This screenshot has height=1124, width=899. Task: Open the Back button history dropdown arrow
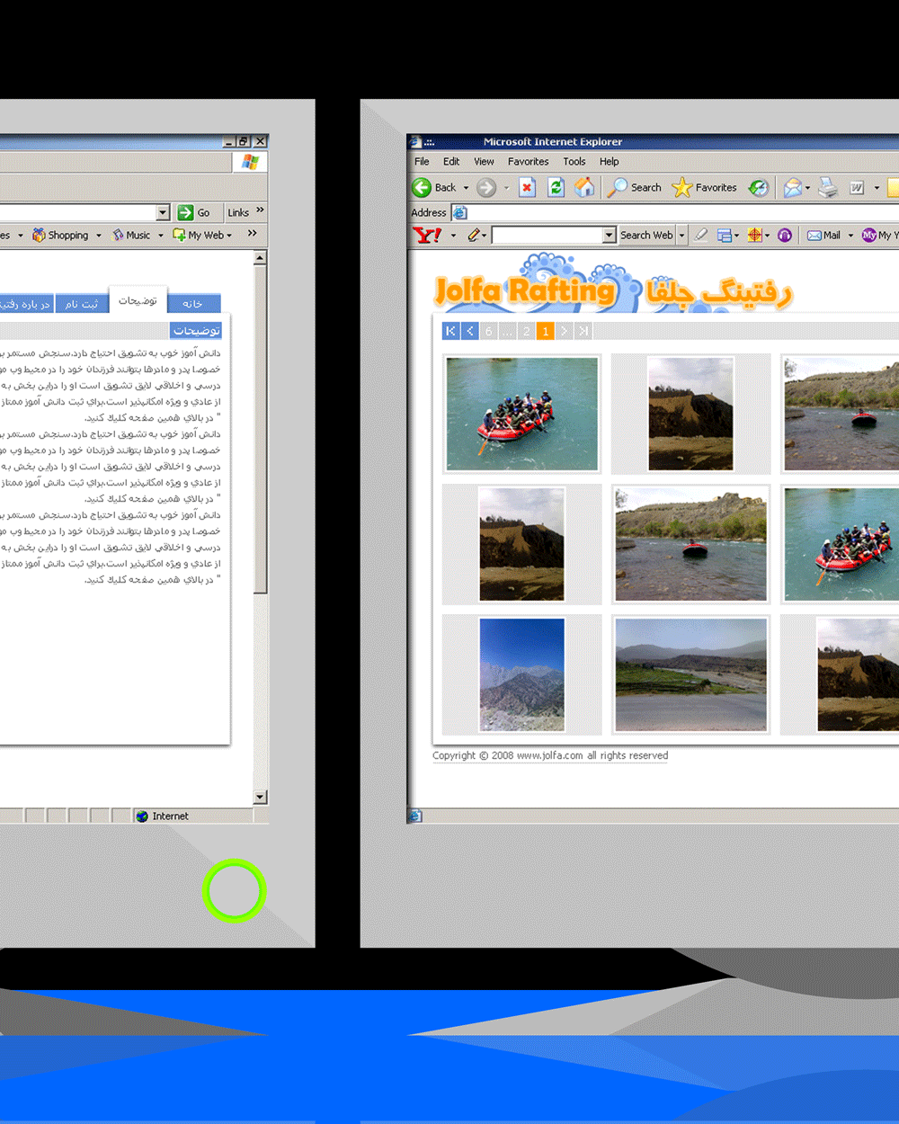click(x=466, y=188)
